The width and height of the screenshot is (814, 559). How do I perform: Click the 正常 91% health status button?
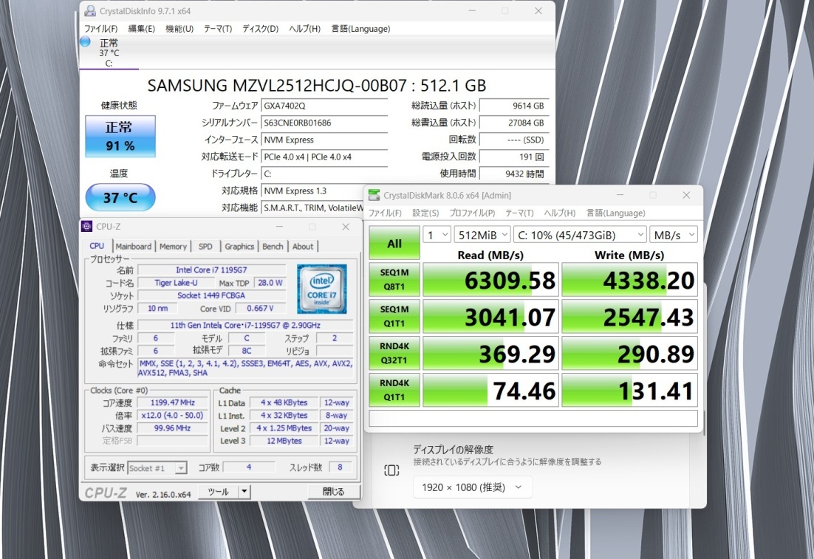click(120, 136)
